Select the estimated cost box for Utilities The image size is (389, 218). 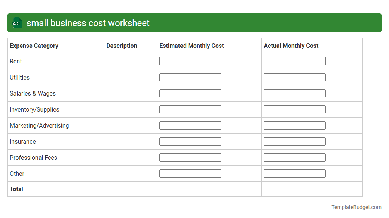(190, 77)
